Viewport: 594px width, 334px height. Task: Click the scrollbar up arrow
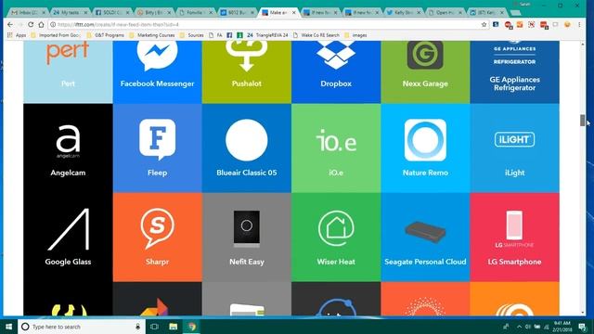[583, 45]
